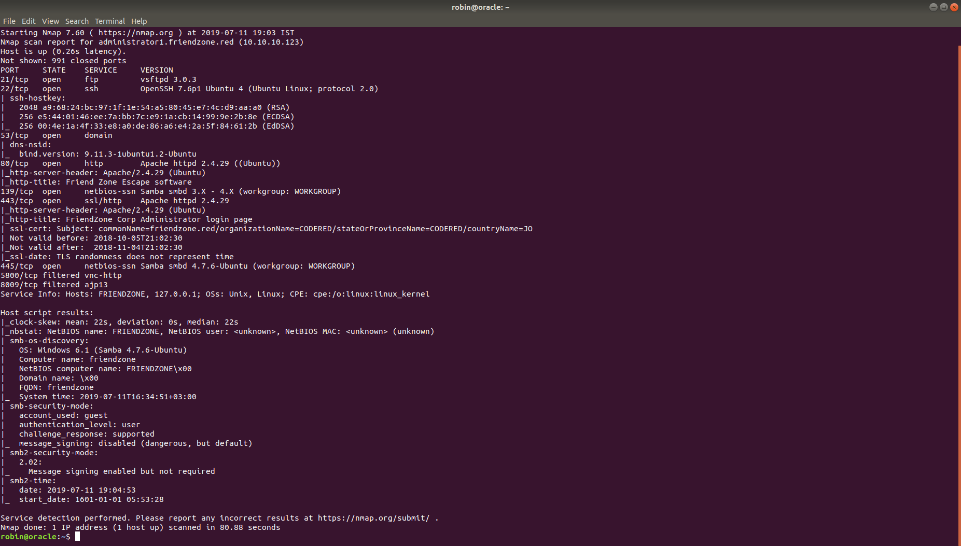The width and height of the screenshot is (961, 546).
Task: Click 'message_signing: disabled' line
Action: [135, 443]
